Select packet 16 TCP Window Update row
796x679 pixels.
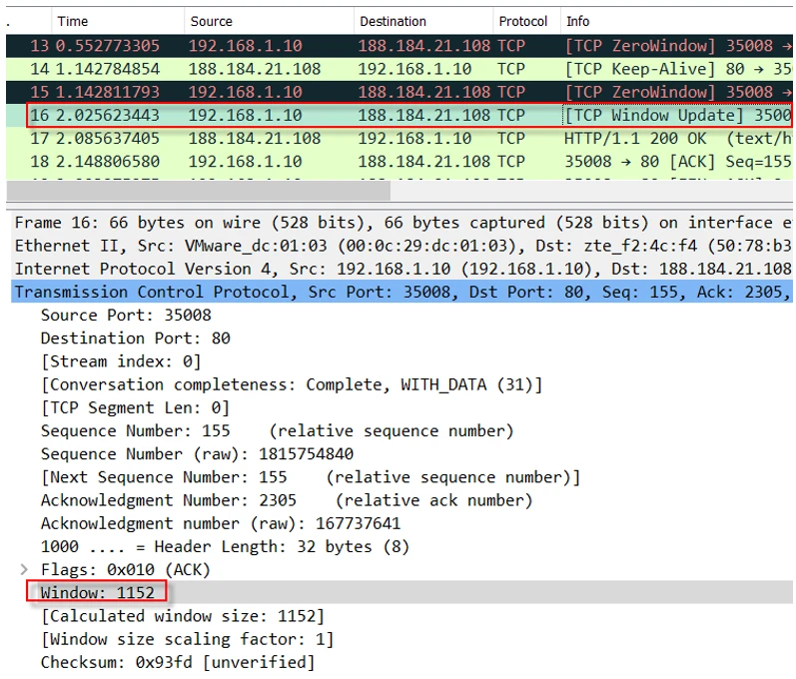[x=399, y=115]
